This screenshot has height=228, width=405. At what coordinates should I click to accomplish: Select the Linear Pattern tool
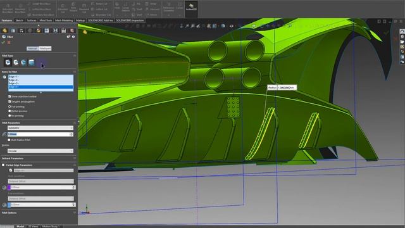pyautogui.click(x=125, y=8)
